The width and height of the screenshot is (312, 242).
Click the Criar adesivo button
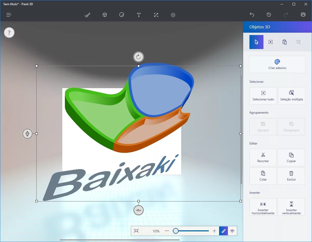point(277,64)
